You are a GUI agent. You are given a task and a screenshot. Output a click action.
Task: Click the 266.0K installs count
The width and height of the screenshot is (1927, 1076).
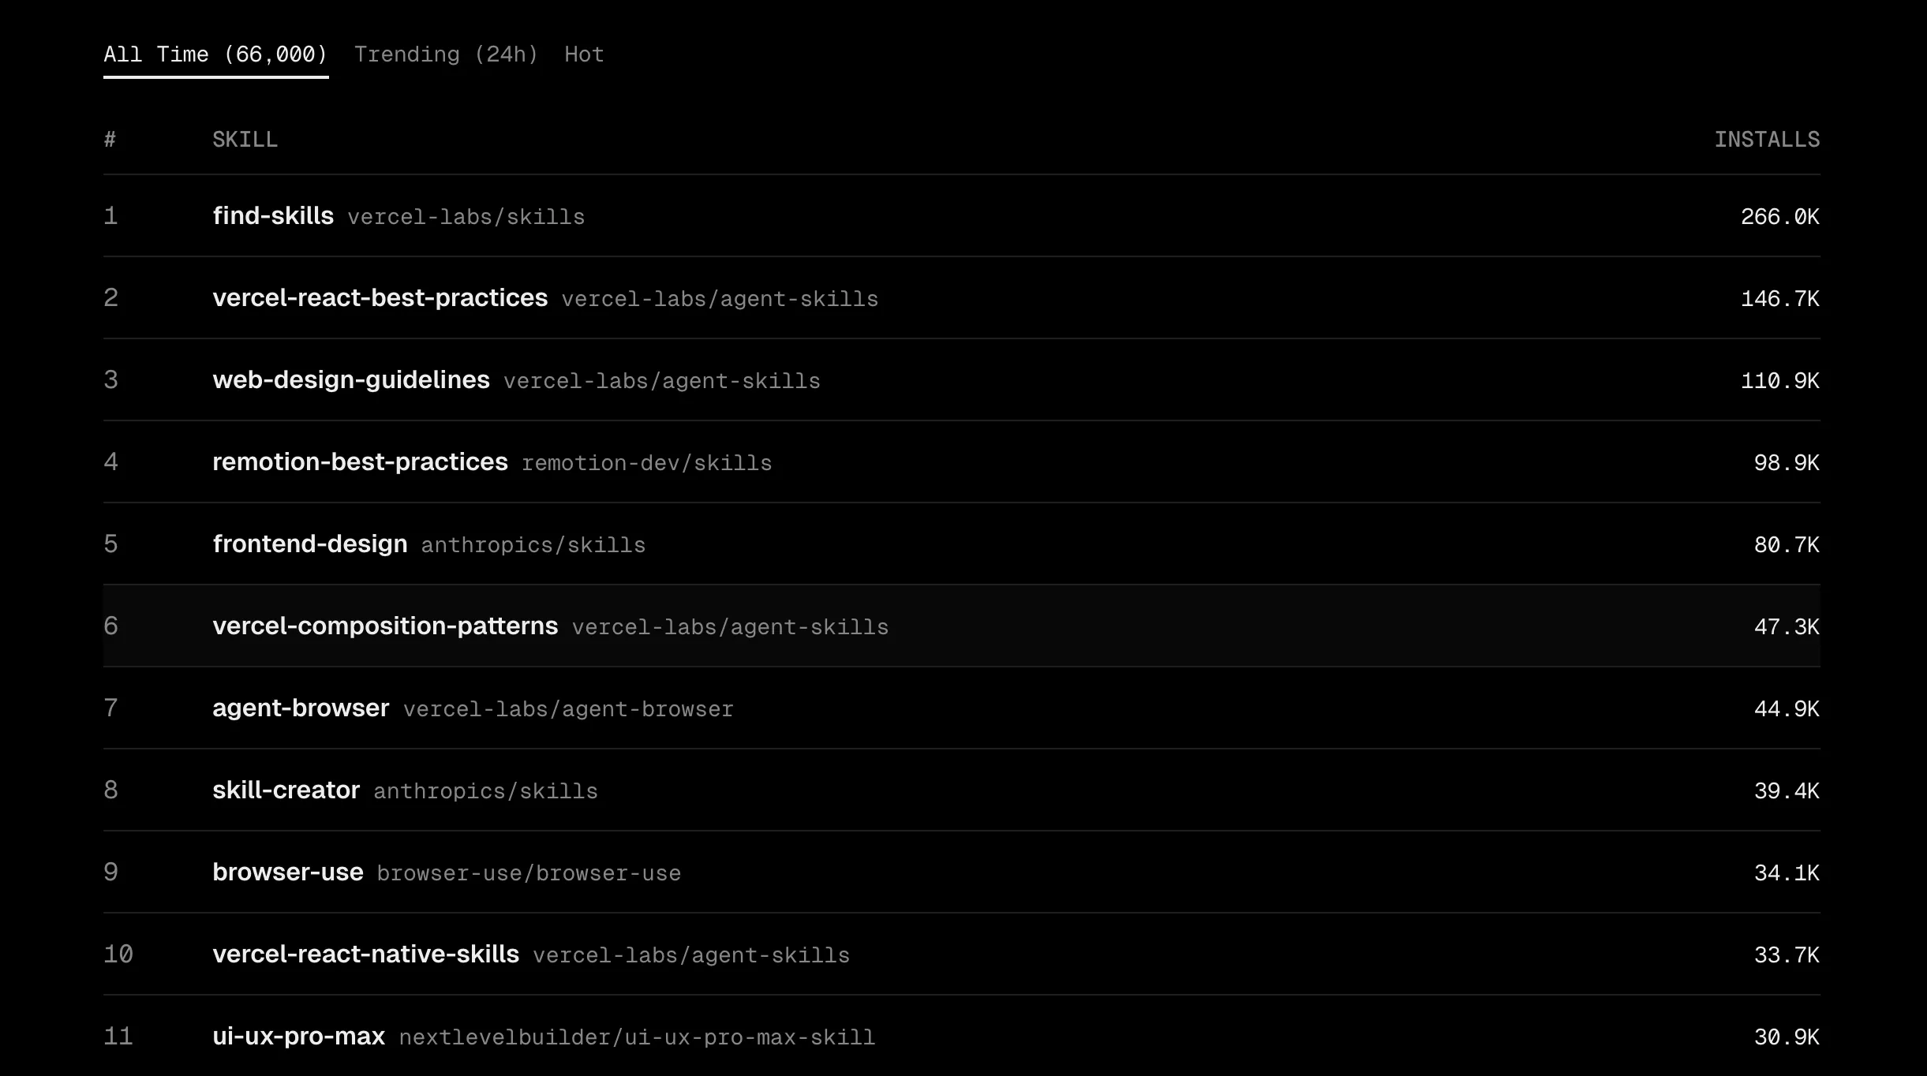(x=1779, y=217)
